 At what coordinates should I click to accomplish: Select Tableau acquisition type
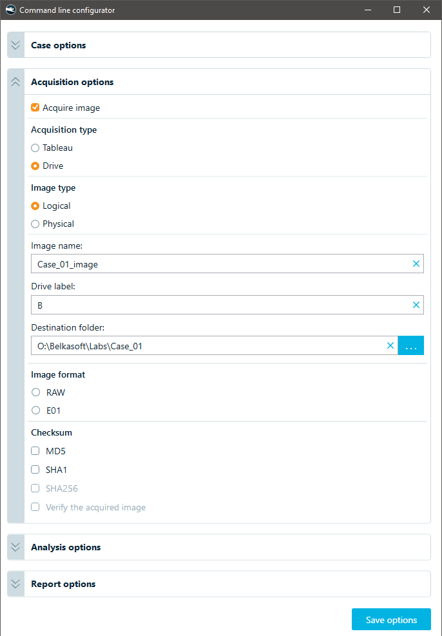click(x=35, y=148)
